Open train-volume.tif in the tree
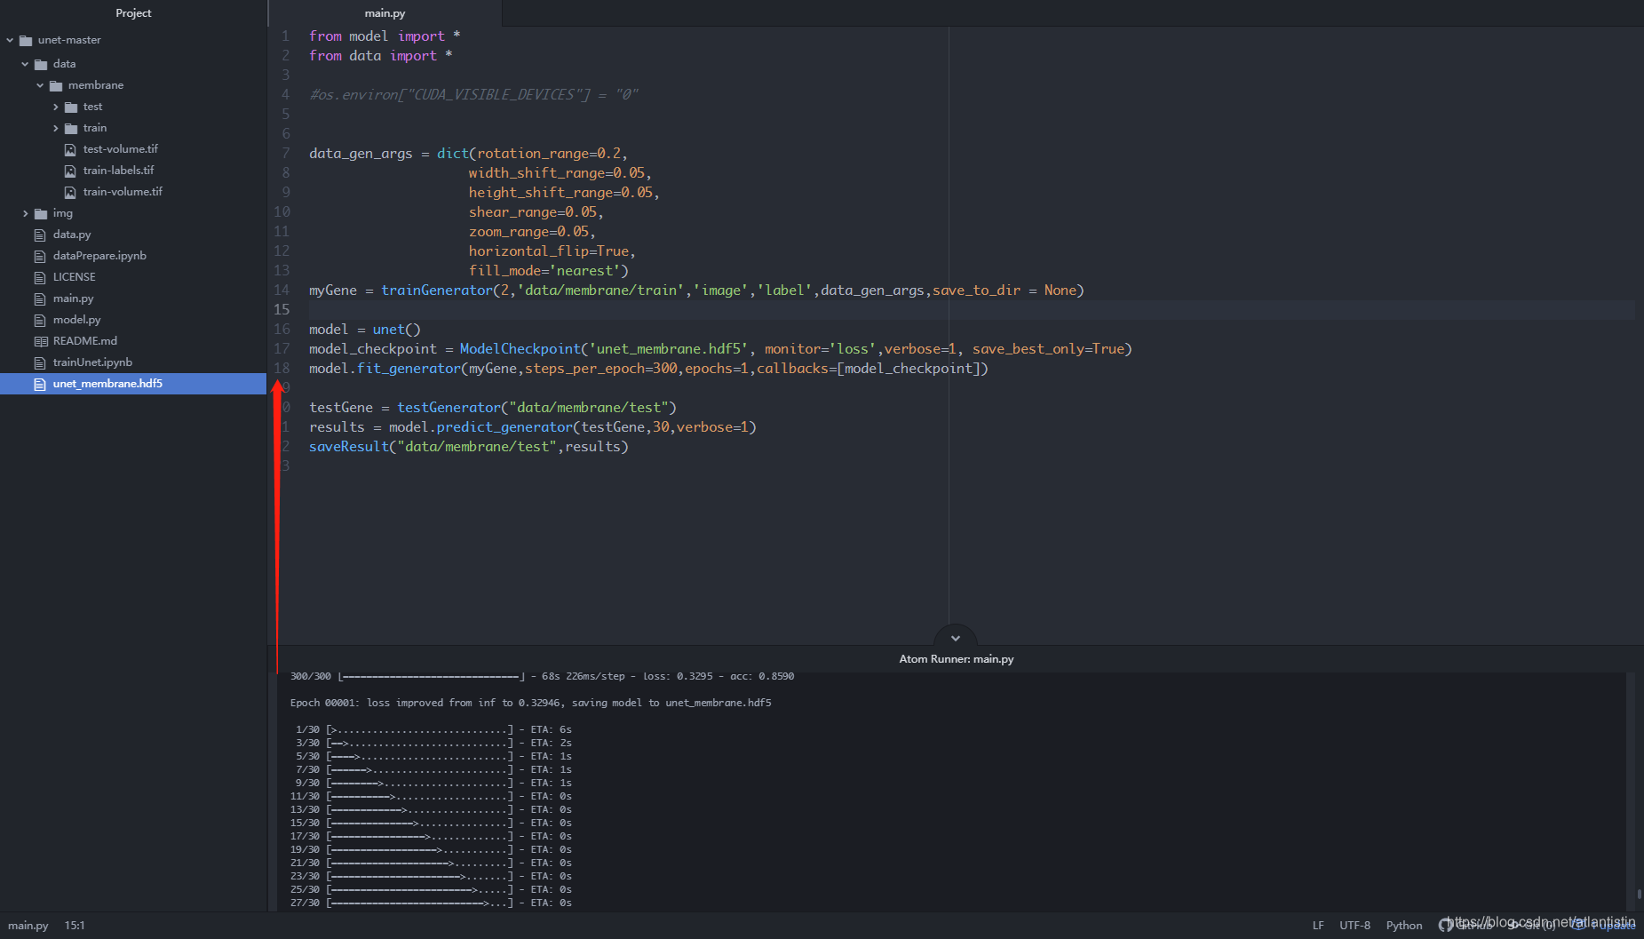The height and width of the screenshot is (939, 1644). pyautogui.click(x=123, y=192)
